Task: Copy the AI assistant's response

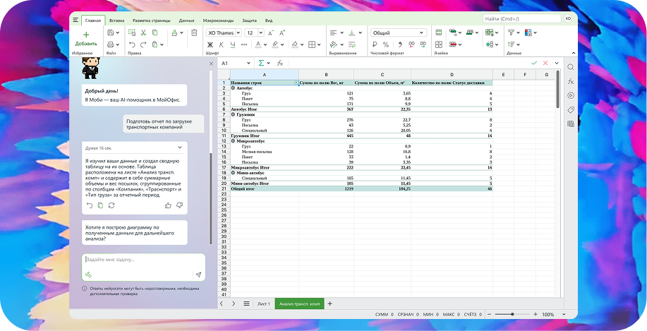Action: tap(99, 205)
